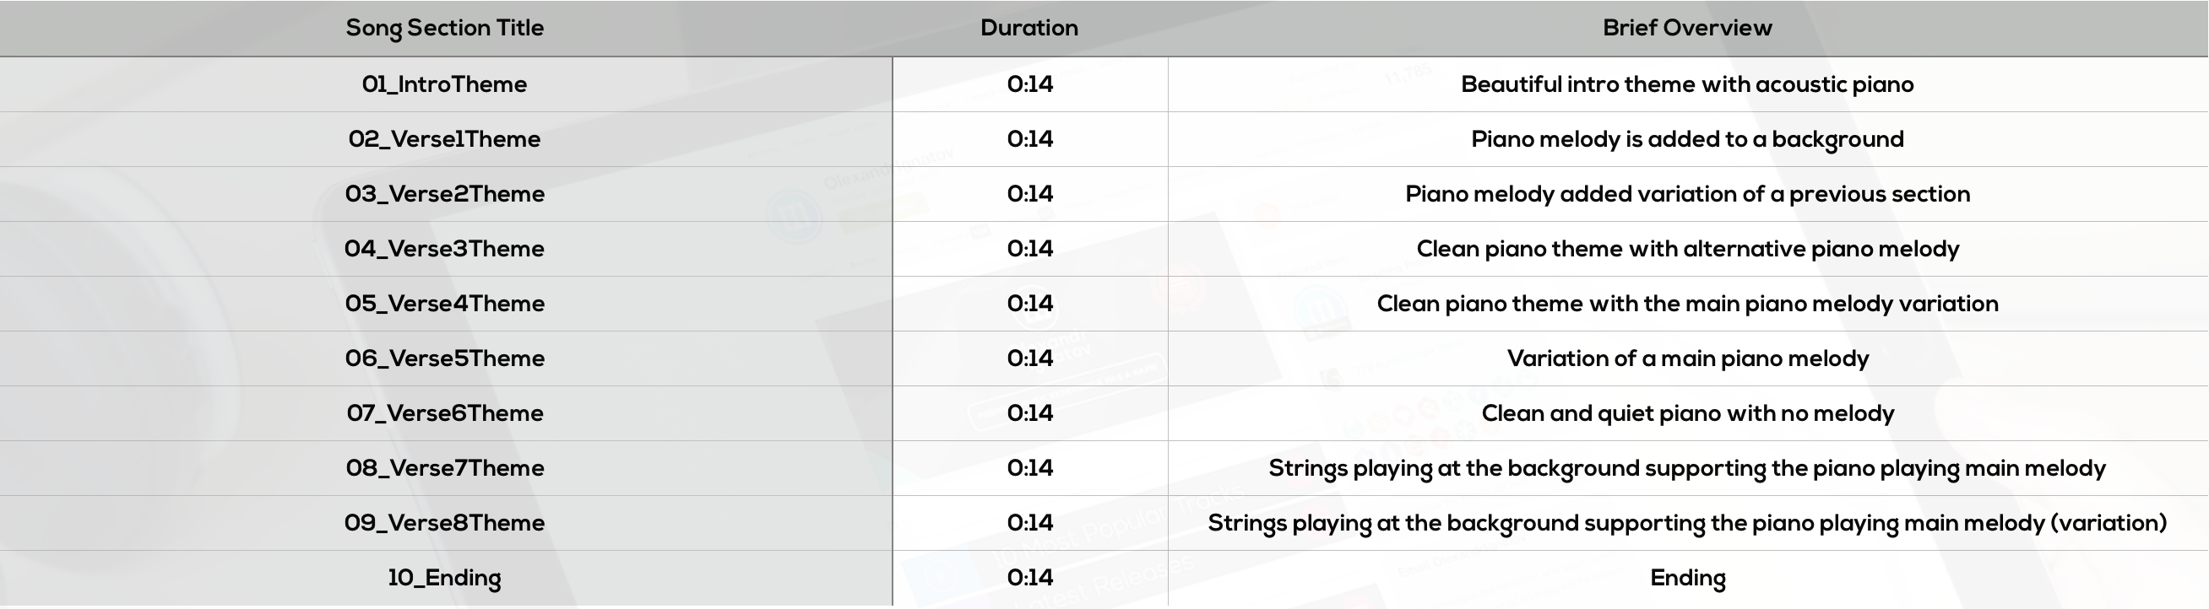Select the 03_Verse2Theme row title
Screen dimensions: 2209x609
point(444,195)
